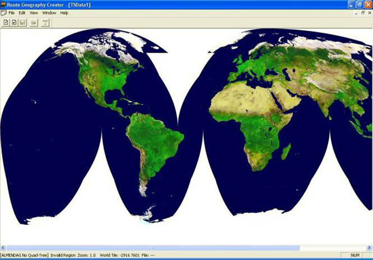
Task: Click the last icon in the toolbar
Action: [45, 22]
